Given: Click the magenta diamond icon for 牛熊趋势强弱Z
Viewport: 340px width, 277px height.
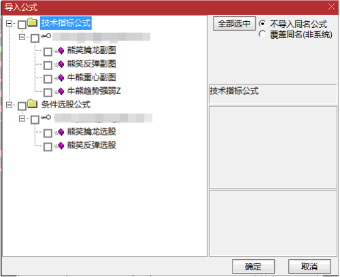Looking at the screenshot, I should [x=61, y=91].
